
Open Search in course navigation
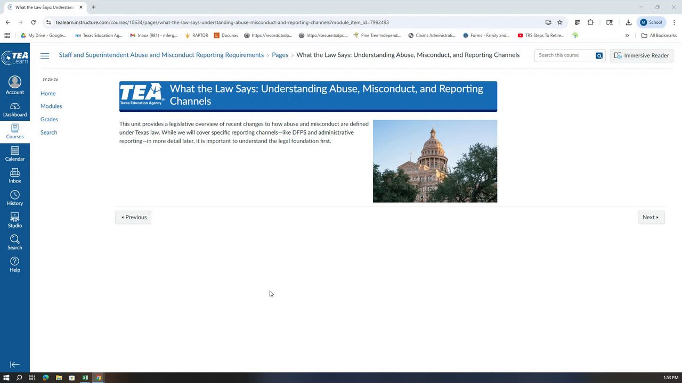click(x=48, y=132)
